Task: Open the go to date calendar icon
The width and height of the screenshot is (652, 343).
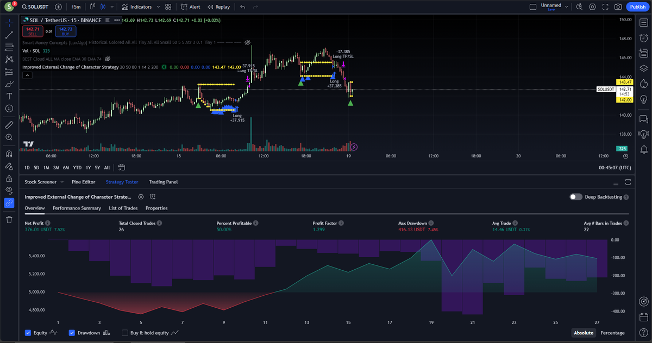Action: tap(121, 168)
